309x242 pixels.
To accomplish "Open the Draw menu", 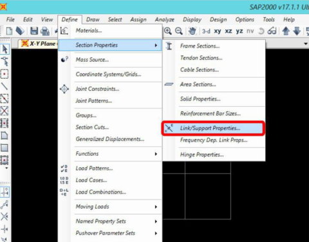I will [x=93, y=19].
